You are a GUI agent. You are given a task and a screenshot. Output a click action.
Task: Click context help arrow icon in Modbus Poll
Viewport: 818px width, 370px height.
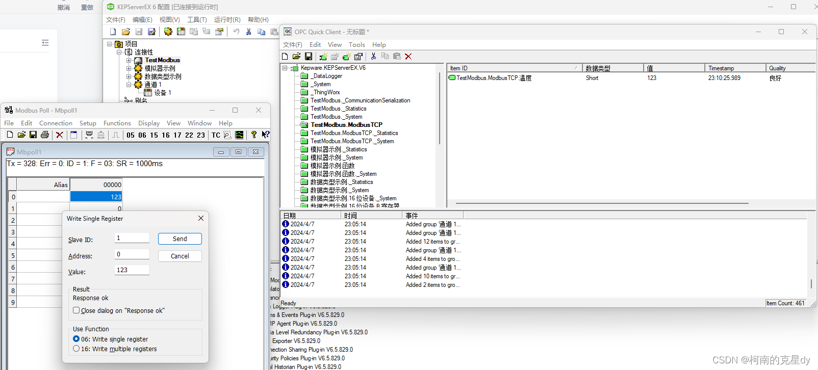point(265,135)
